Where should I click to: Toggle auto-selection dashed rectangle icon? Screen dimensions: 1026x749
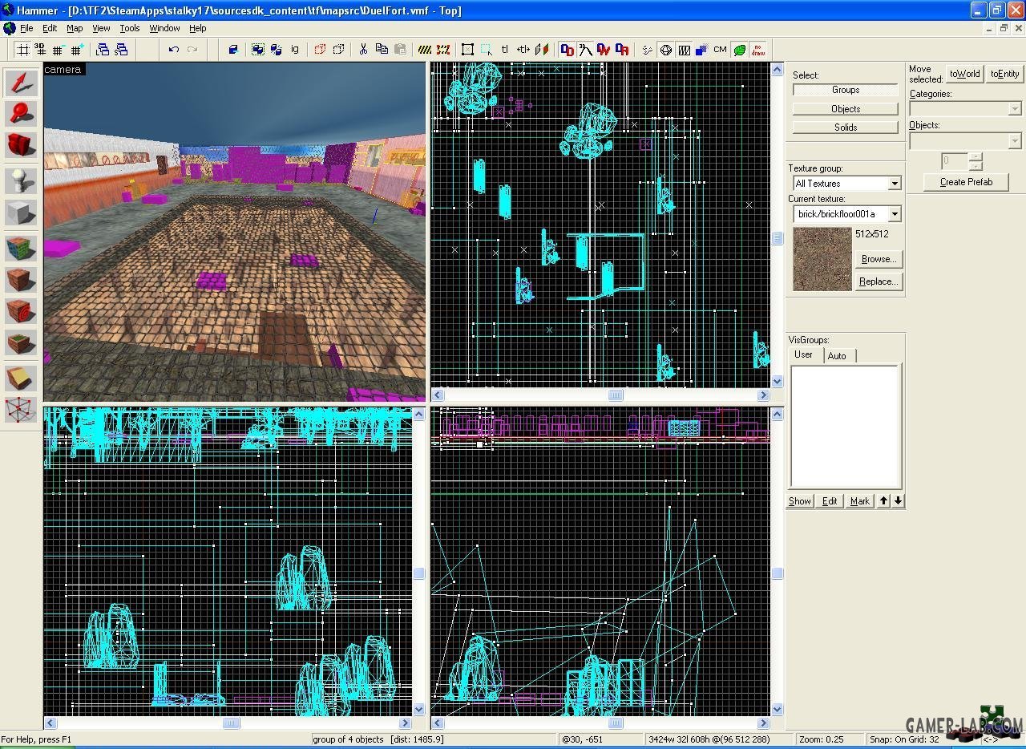pos(487,50)
